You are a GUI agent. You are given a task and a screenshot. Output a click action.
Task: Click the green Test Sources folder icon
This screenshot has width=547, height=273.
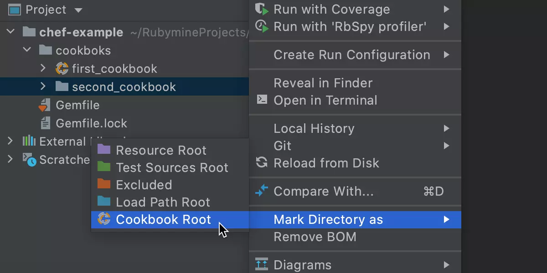pos(104,167)
